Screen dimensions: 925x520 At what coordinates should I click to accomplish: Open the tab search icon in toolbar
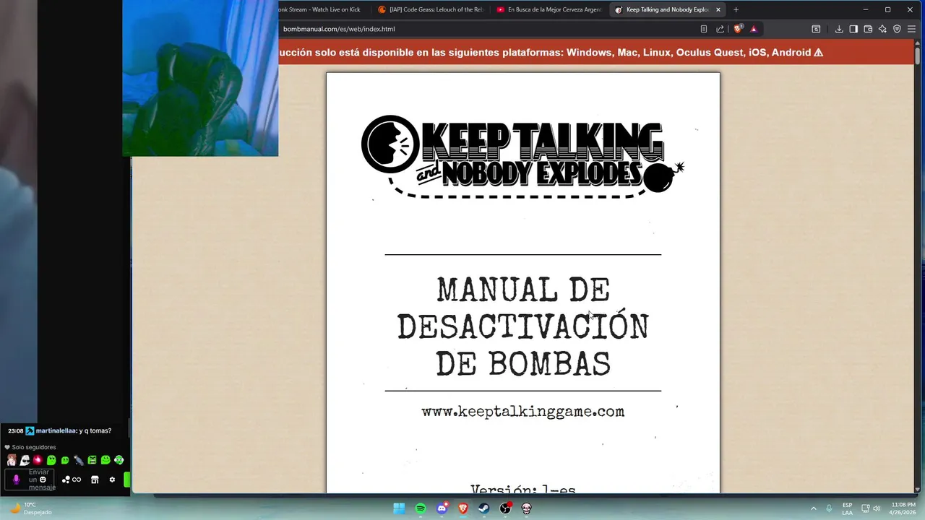click(816, 29)
